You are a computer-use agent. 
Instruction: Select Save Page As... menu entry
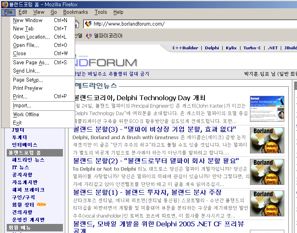click(31, 63)
